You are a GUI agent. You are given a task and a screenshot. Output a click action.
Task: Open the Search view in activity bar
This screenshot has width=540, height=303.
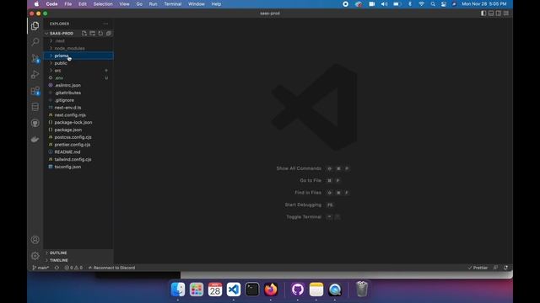click(x=35, y=42)
